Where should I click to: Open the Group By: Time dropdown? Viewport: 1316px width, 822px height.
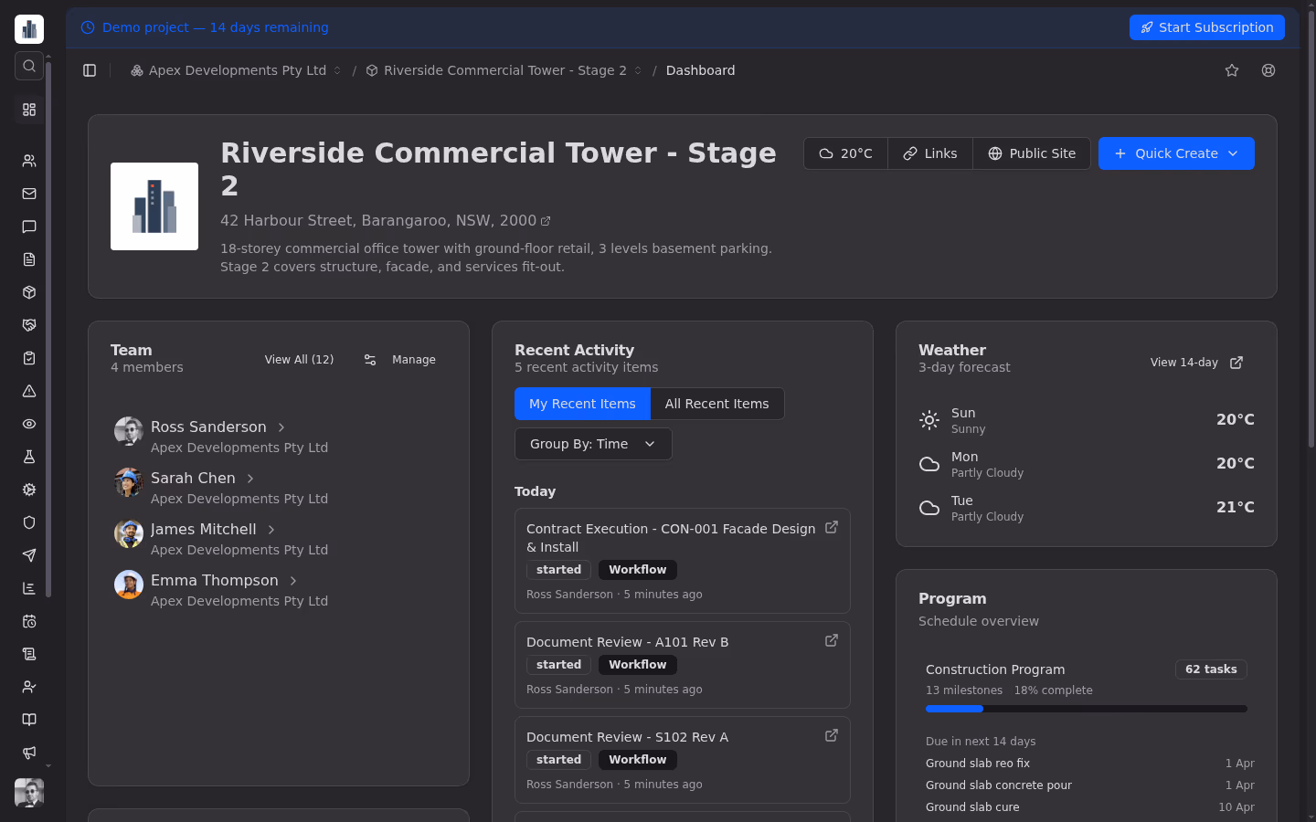click(593, 444)
